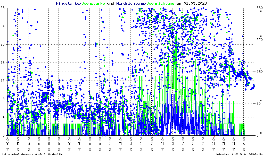Click the '01. 00:00' time axis label
Viewport: 263px width, 156px height.
[8, 144]
